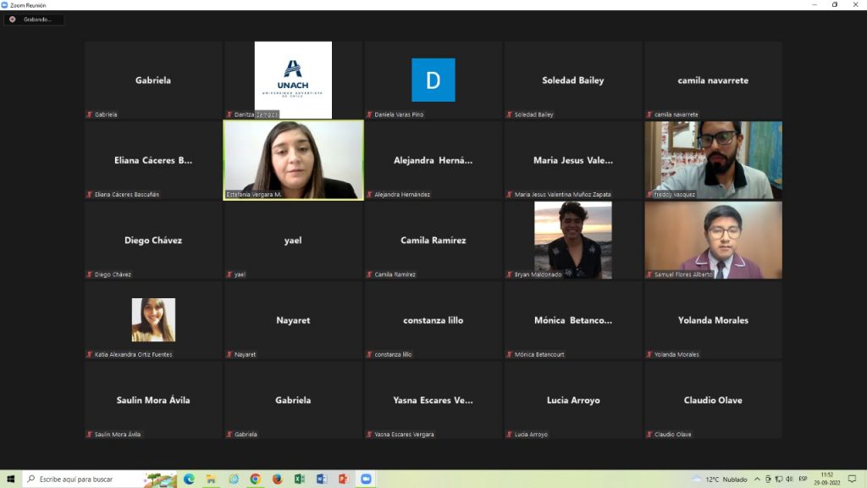Click the muted mic icon beside Diego Chávez

(x=90, y=274)
